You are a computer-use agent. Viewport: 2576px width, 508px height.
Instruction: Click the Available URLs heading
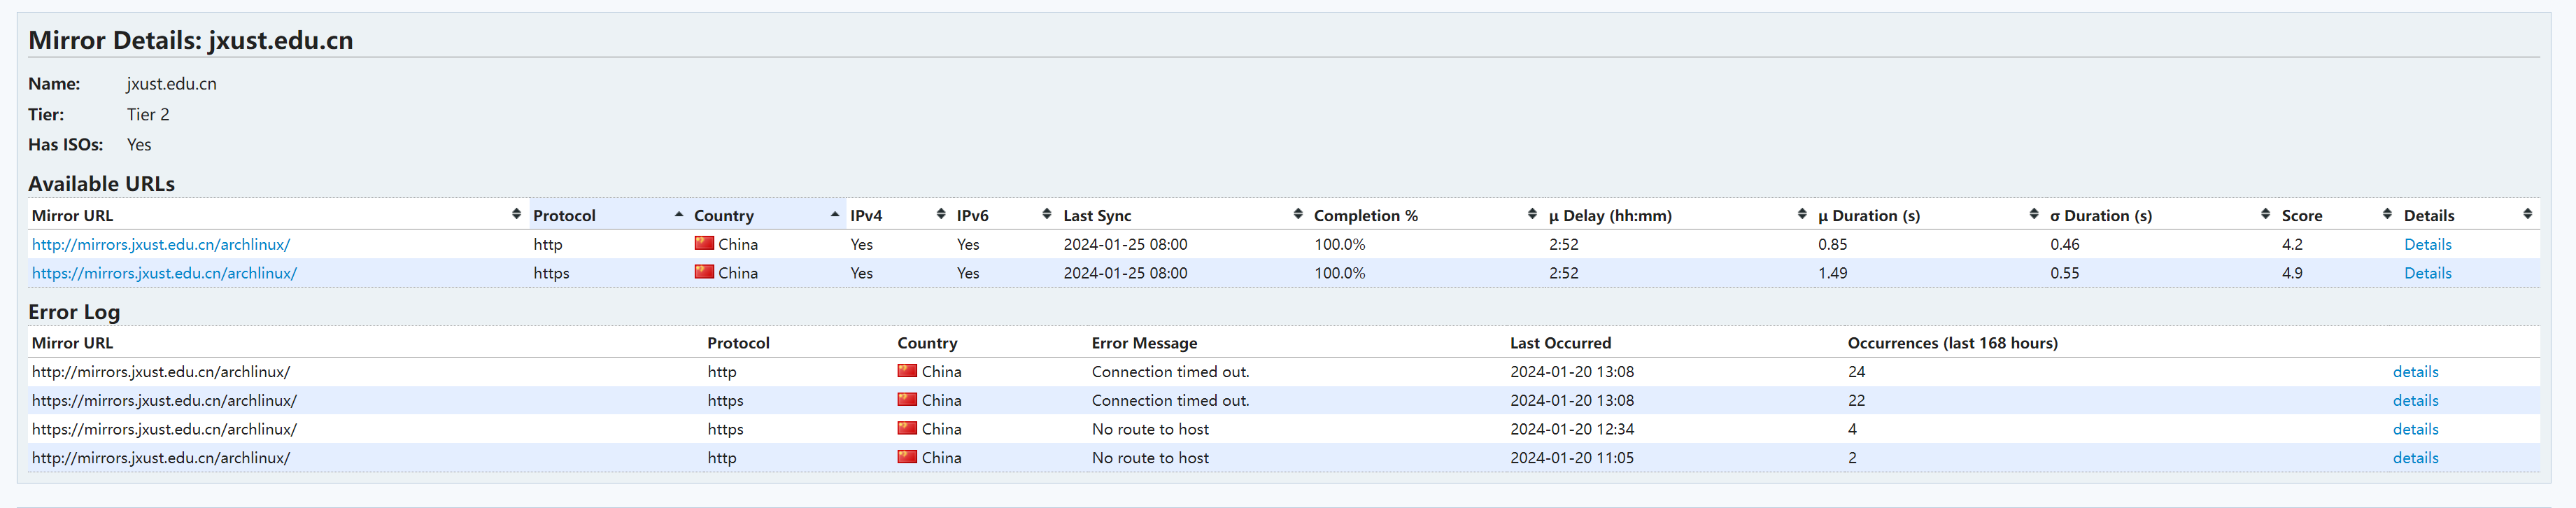[101, 184]
